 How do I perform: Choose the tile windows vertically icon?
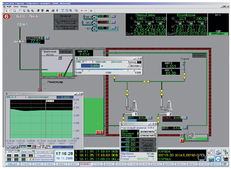[63, 11]
